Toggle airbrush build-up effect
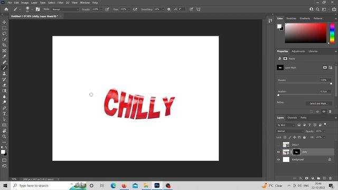 pos(135,9)
